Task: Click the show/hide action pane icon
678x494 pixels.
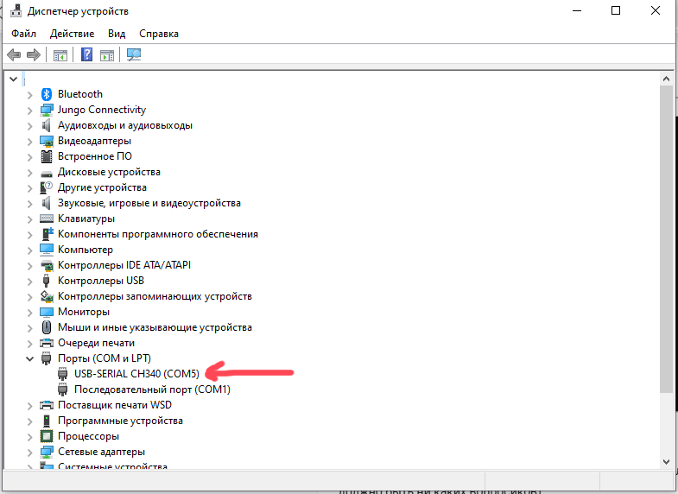Action: click(x=107, y=55)
